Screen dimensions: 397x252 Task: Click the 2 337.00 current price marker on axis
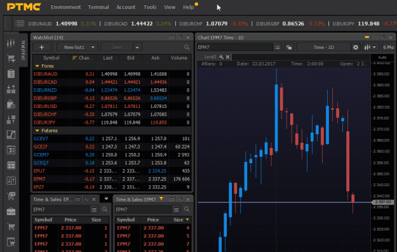click(383, 202)
